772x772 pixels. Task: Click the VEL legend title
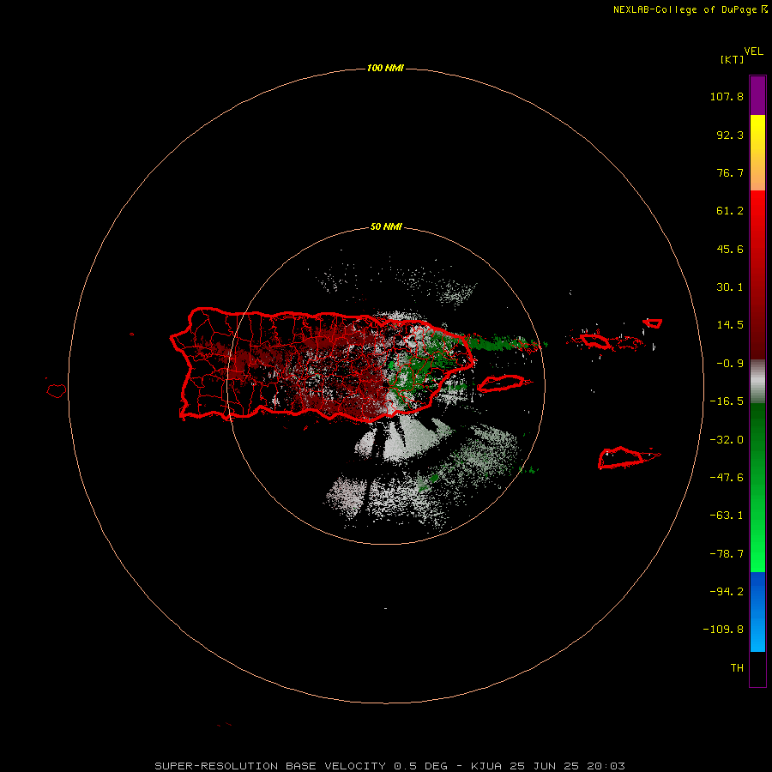click(x=754, y=51)
